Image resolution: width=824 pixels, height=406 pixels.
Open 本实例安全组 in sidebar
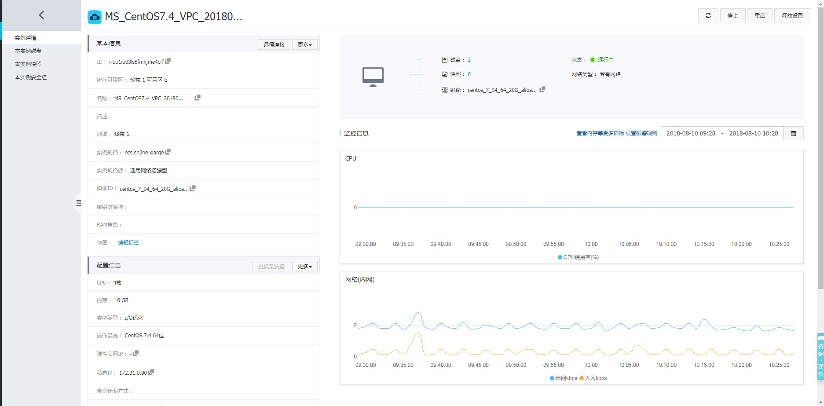pyautogui.click(x=31, y=77)
